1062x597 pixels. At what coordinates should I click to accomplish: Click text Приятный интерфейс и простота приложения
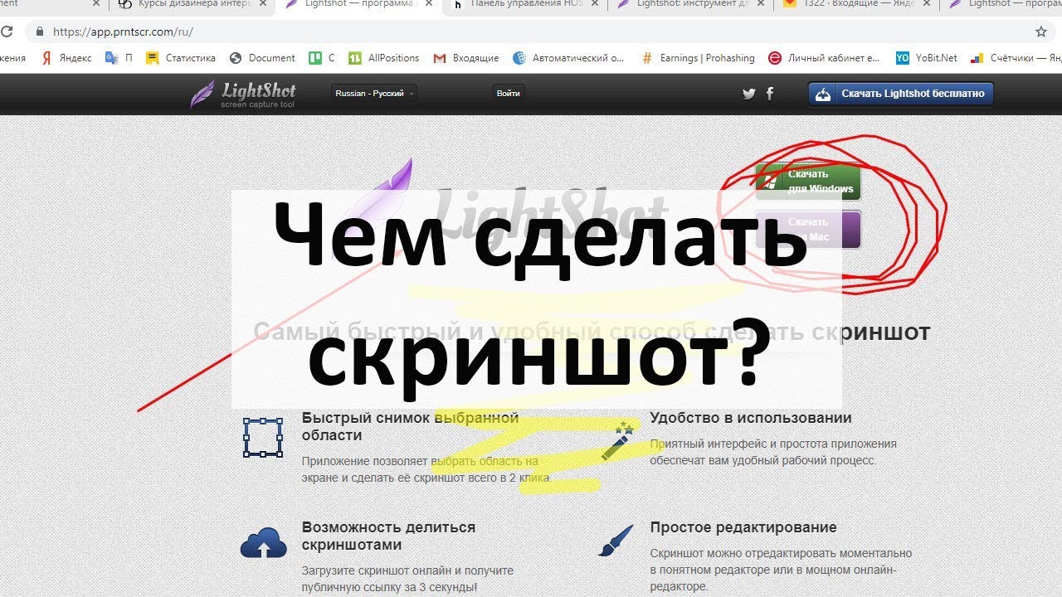pos(773,444)
